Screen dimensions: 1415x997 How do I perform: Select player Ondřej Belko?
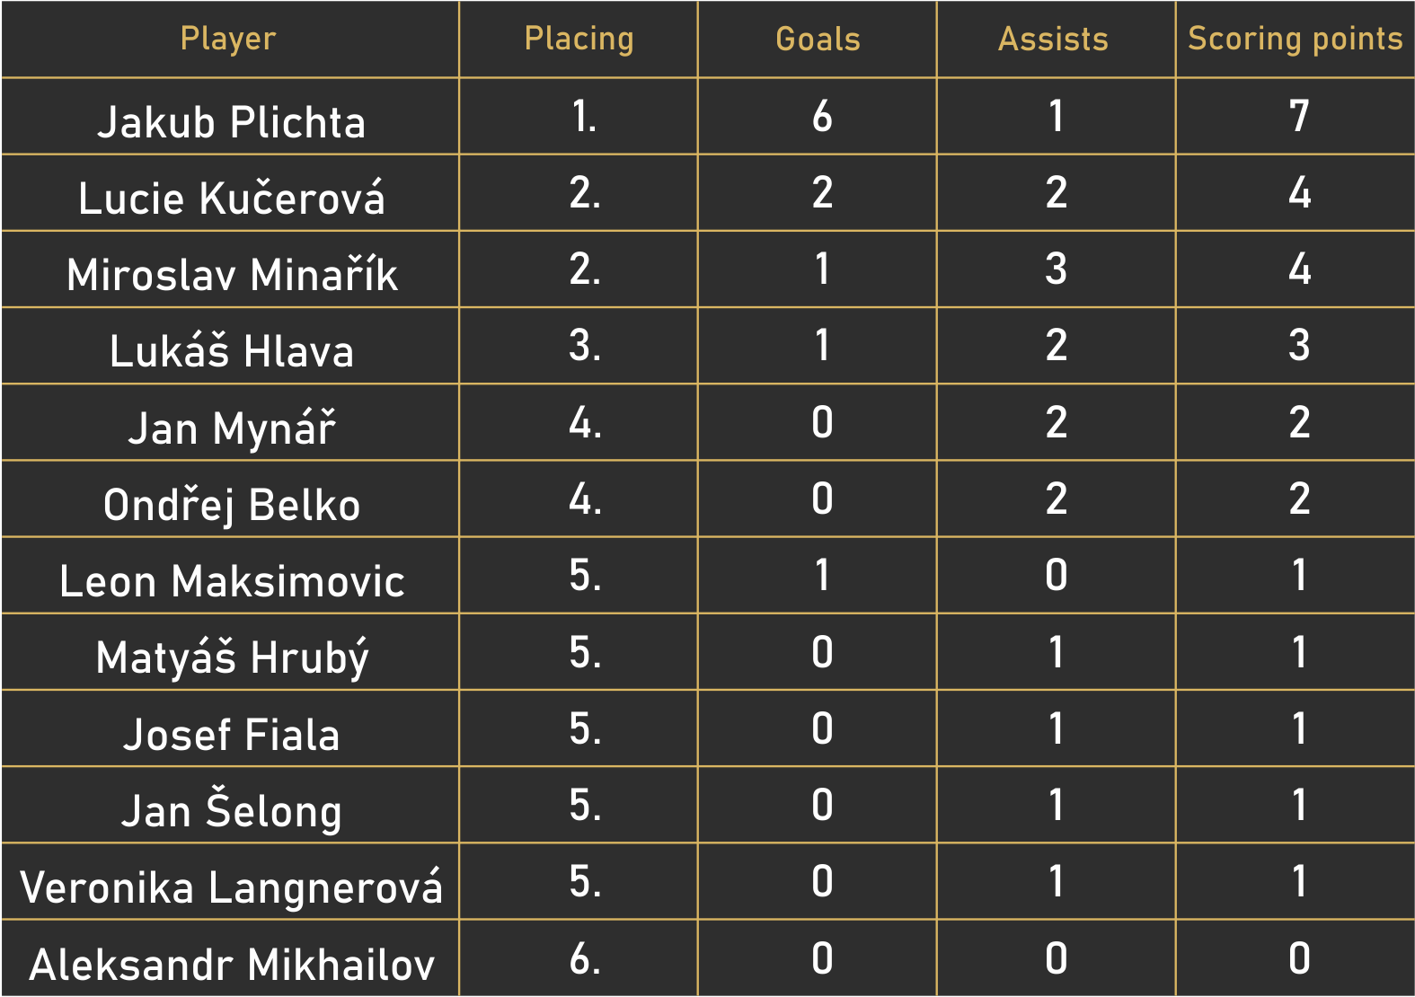tap(231, 505)
